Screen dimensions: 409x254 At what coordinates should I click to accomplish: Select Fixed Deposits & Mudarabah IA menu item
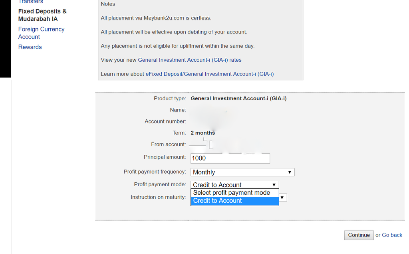[42, 15]
